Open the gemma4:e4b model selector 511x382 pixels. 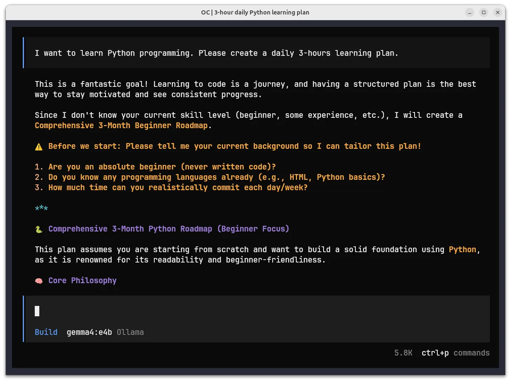coord(89,332)
